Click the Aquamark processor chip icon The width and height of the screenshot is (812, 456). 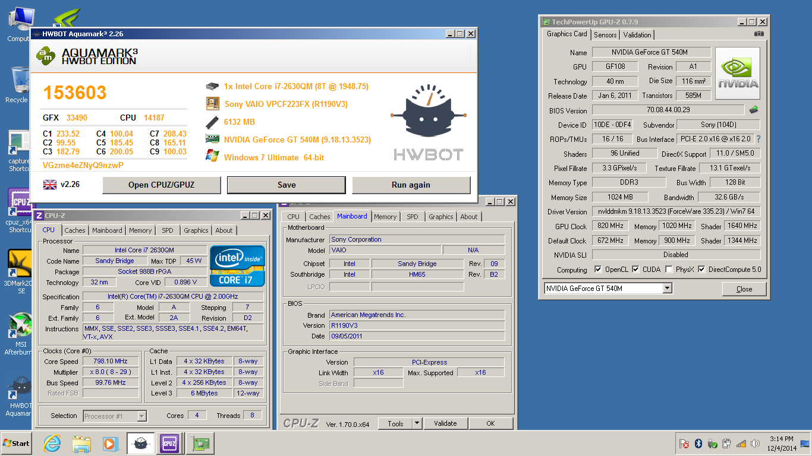pos(212,87)
